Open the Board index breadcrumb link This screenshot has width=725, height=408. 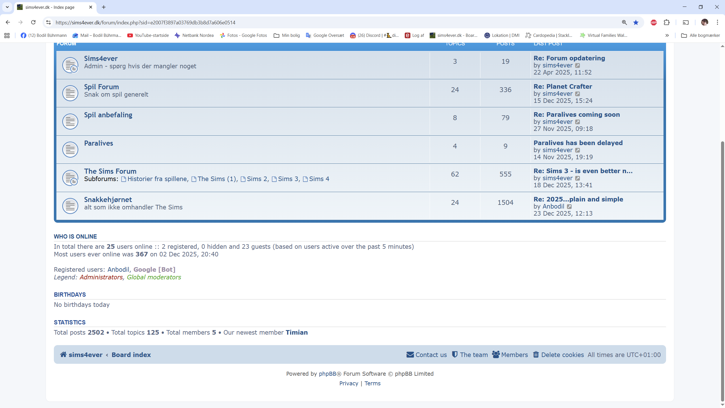(131, 355)
